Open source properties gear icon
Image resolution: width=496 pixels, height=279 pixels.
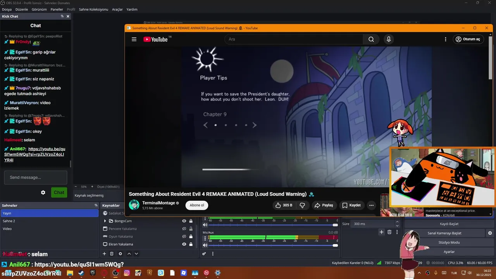[x=120, y=254]
